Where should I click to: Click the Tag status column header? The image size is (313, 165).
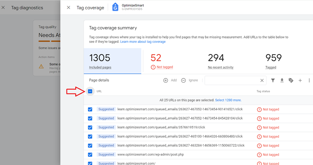(x=263, y=91)
